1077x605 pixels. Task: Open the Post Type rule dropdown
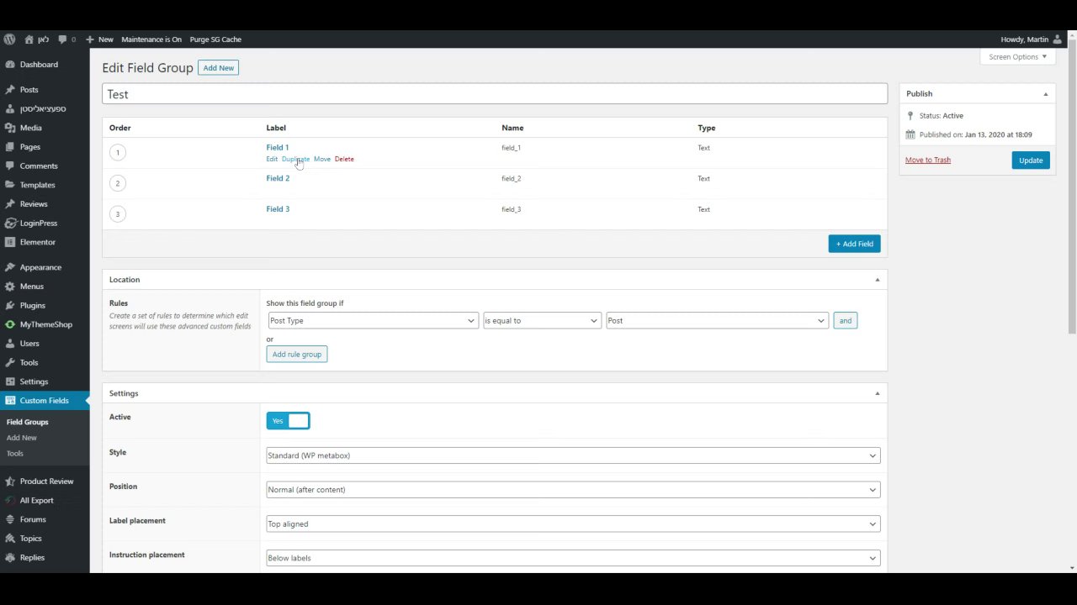pos(373,320)
